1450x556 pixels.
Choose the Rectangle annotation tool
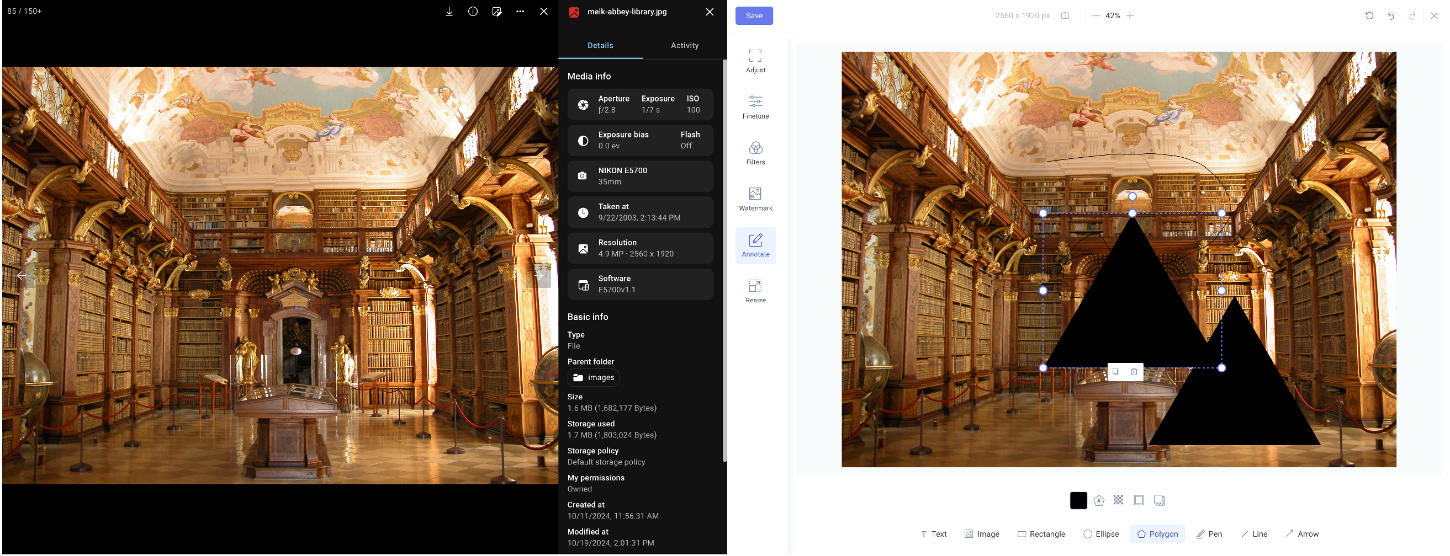(x=1041, y=534)
